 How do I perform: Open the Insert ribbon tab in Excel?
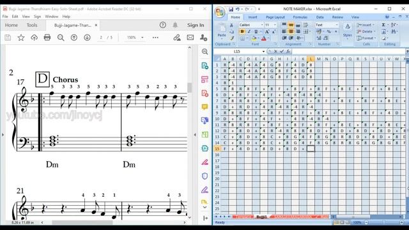[x=252, y=17]
